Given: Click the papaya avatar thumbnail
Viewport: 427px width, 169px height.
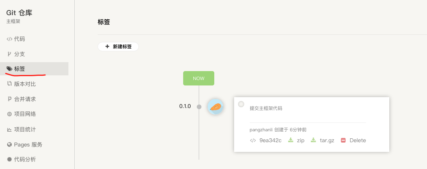Looking at the screenshot, I should point(215,107).
